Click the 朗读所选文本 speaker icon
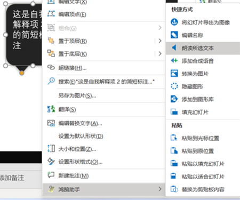The width and height of the screenshot is (240, 200). [174, 47]
